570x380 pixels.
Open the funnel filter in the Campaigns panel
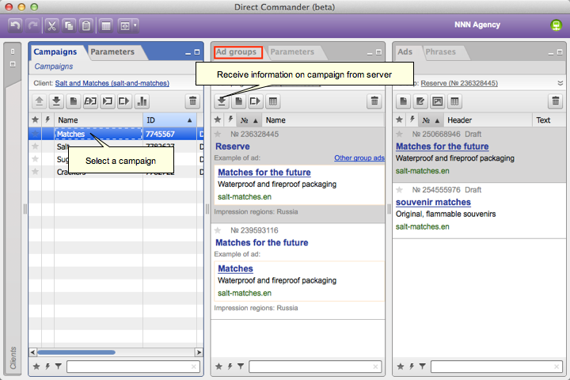tap(59, 367)
